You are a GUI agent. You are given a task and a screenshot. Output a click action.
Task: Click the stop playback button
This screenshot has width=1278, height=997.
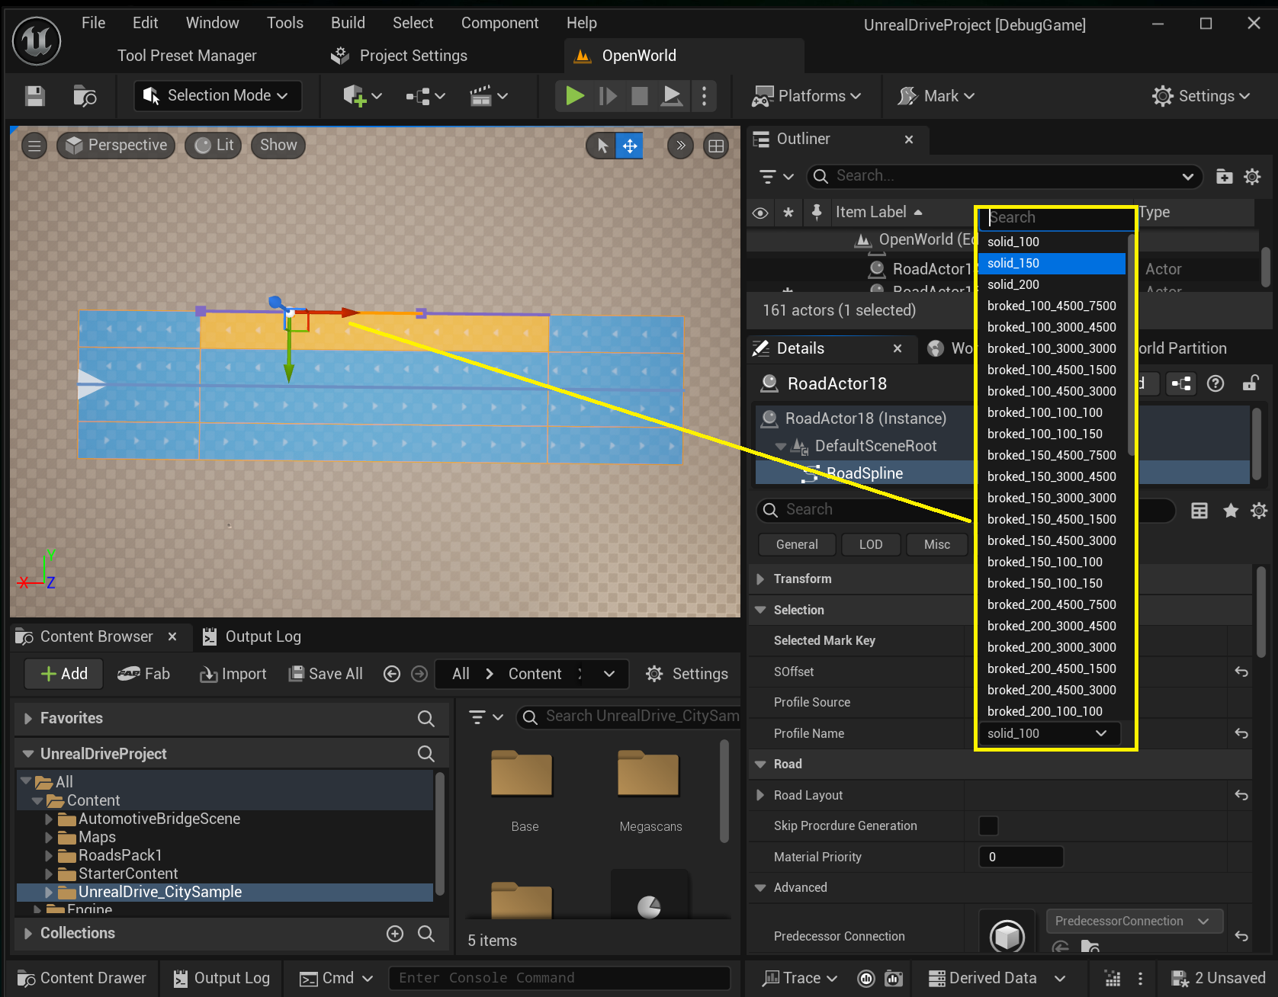point(640,96)
